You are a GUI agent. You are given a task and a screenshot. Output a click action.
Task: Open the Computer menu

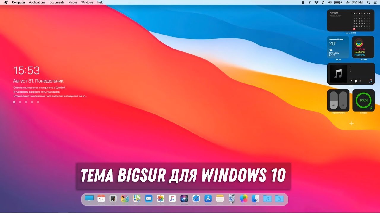[x=19, y=2]
